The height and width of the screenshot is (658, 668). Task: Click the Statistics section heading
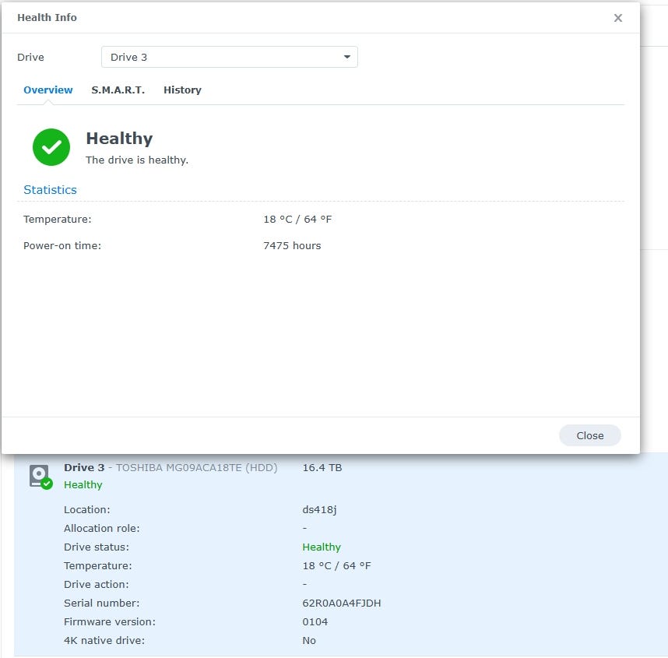click(x=51, y=190)
